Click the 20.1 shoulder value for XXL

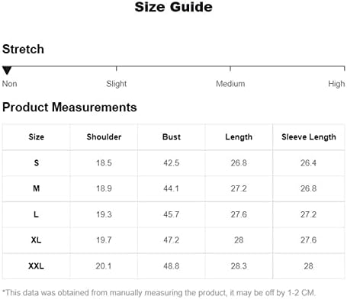point(104,266)
